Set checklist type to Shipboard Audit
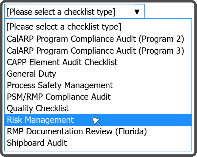This screenshot has height=157, width=197. click(37, 143)
